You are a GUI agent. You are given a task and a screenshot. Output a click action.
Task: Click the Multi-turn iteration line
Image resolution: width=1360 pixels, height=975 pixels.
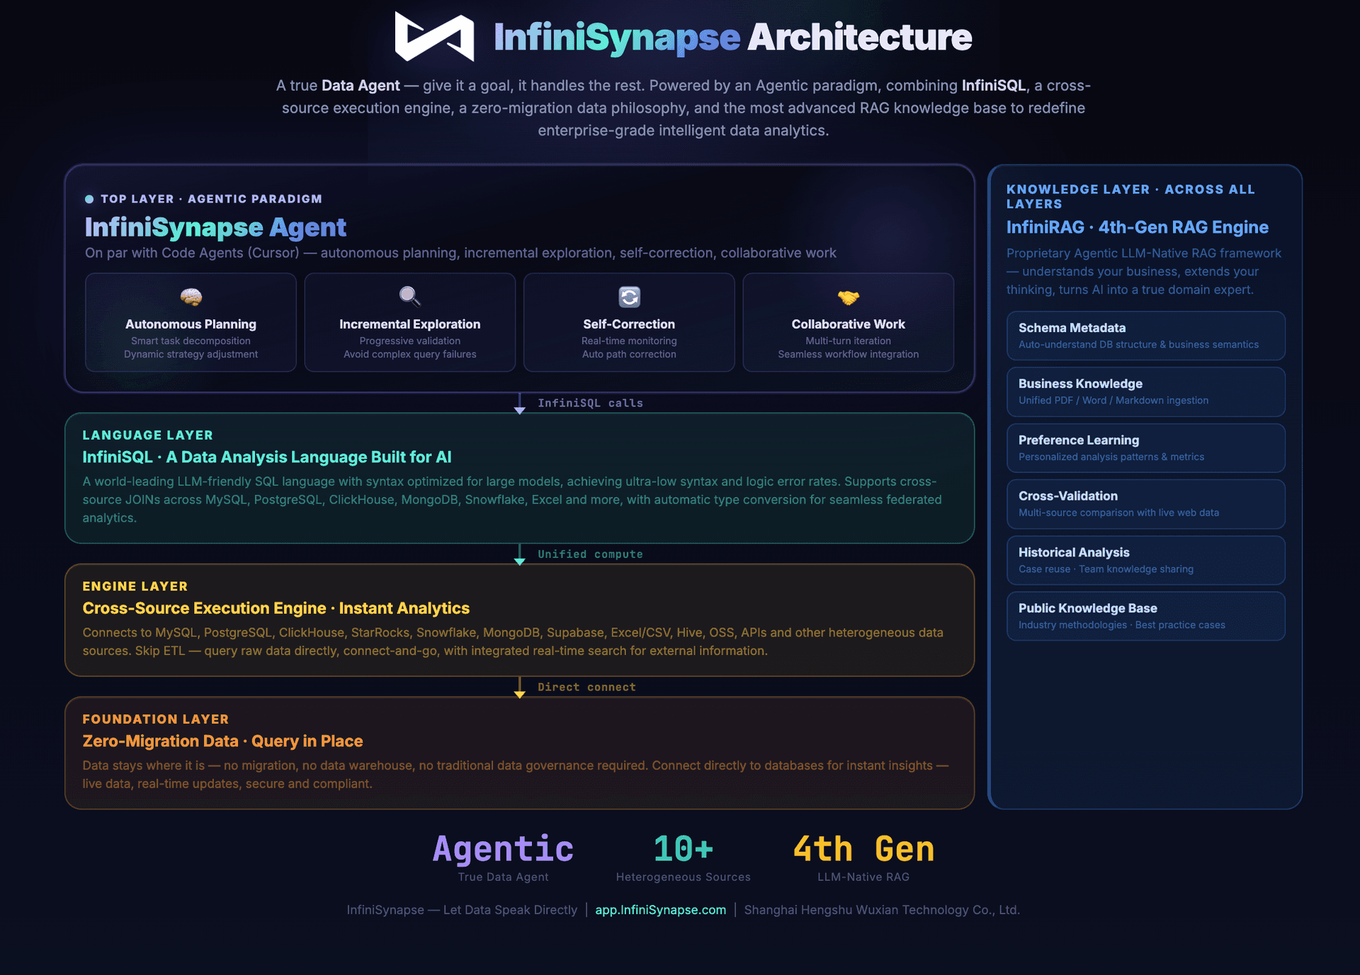(x=848, y=341)
